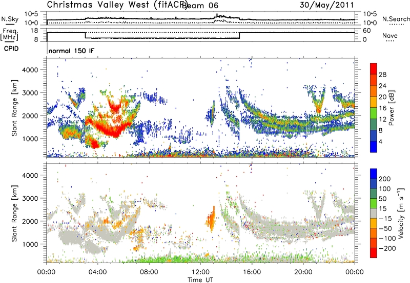410x283 pixels.
Task: Click the 'Freq. [MHz]' axis label
Action: (x=9, y=35)
